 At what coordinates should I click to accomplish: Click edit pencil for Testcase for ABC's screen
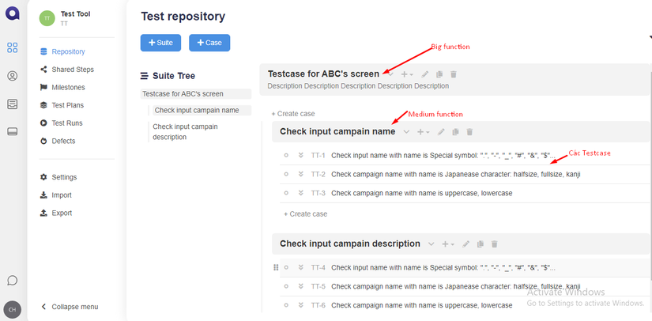pos(425,74)
